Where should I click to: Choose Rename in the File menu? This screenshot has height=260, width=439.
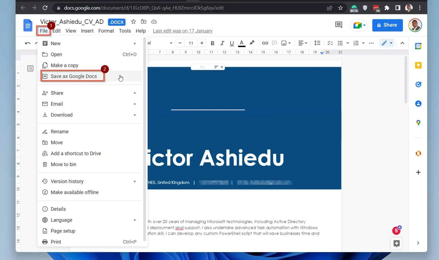pyautogui.click(x=90, y=131)
